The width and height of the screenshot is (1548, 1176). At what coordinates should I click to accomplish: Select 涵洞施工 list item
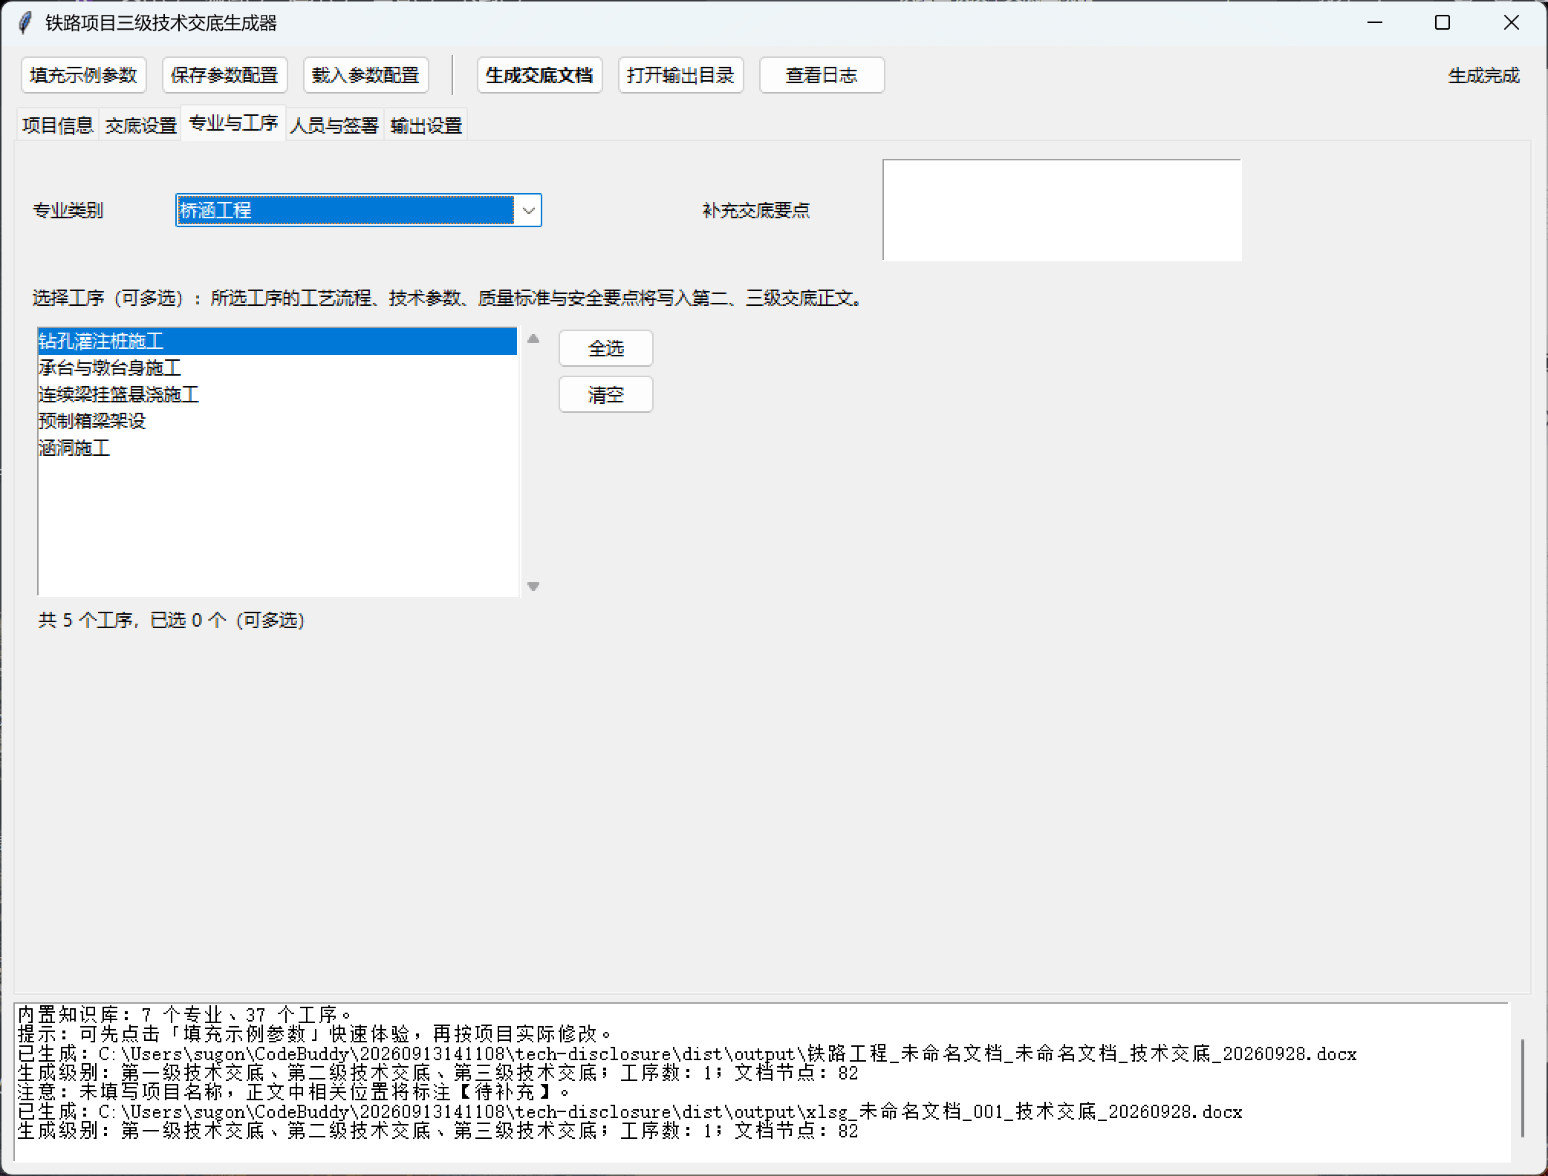tap(277, 448)
